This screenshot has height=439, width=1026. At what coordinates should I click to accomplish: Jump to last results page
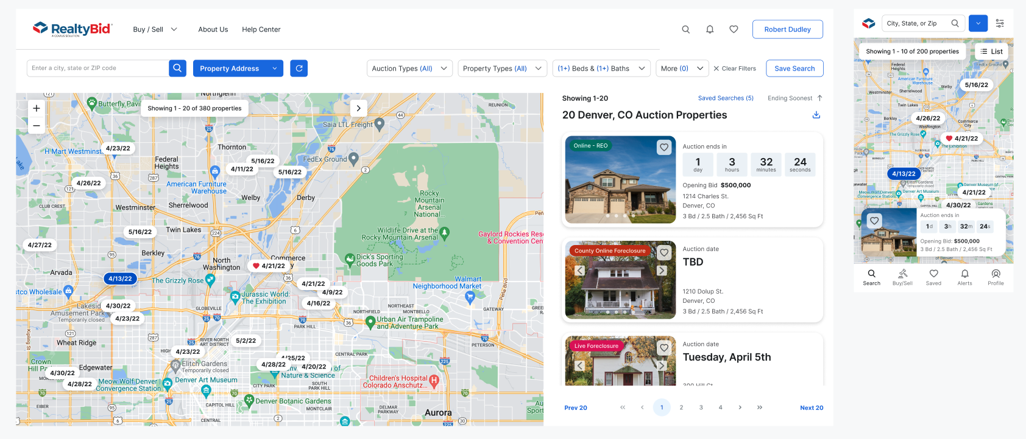pos(760,407)
